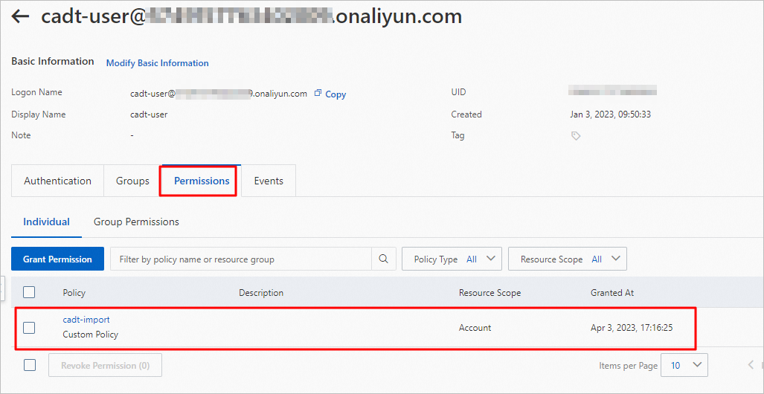The height and width of the screenshot is (394, 764).
Task: Open the cadt-import policy link
Action: point(86,320)
